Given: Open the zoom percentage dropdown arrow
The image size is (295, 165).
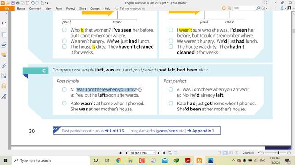Looking at the screenshot, I should click(x=259, y=153).
